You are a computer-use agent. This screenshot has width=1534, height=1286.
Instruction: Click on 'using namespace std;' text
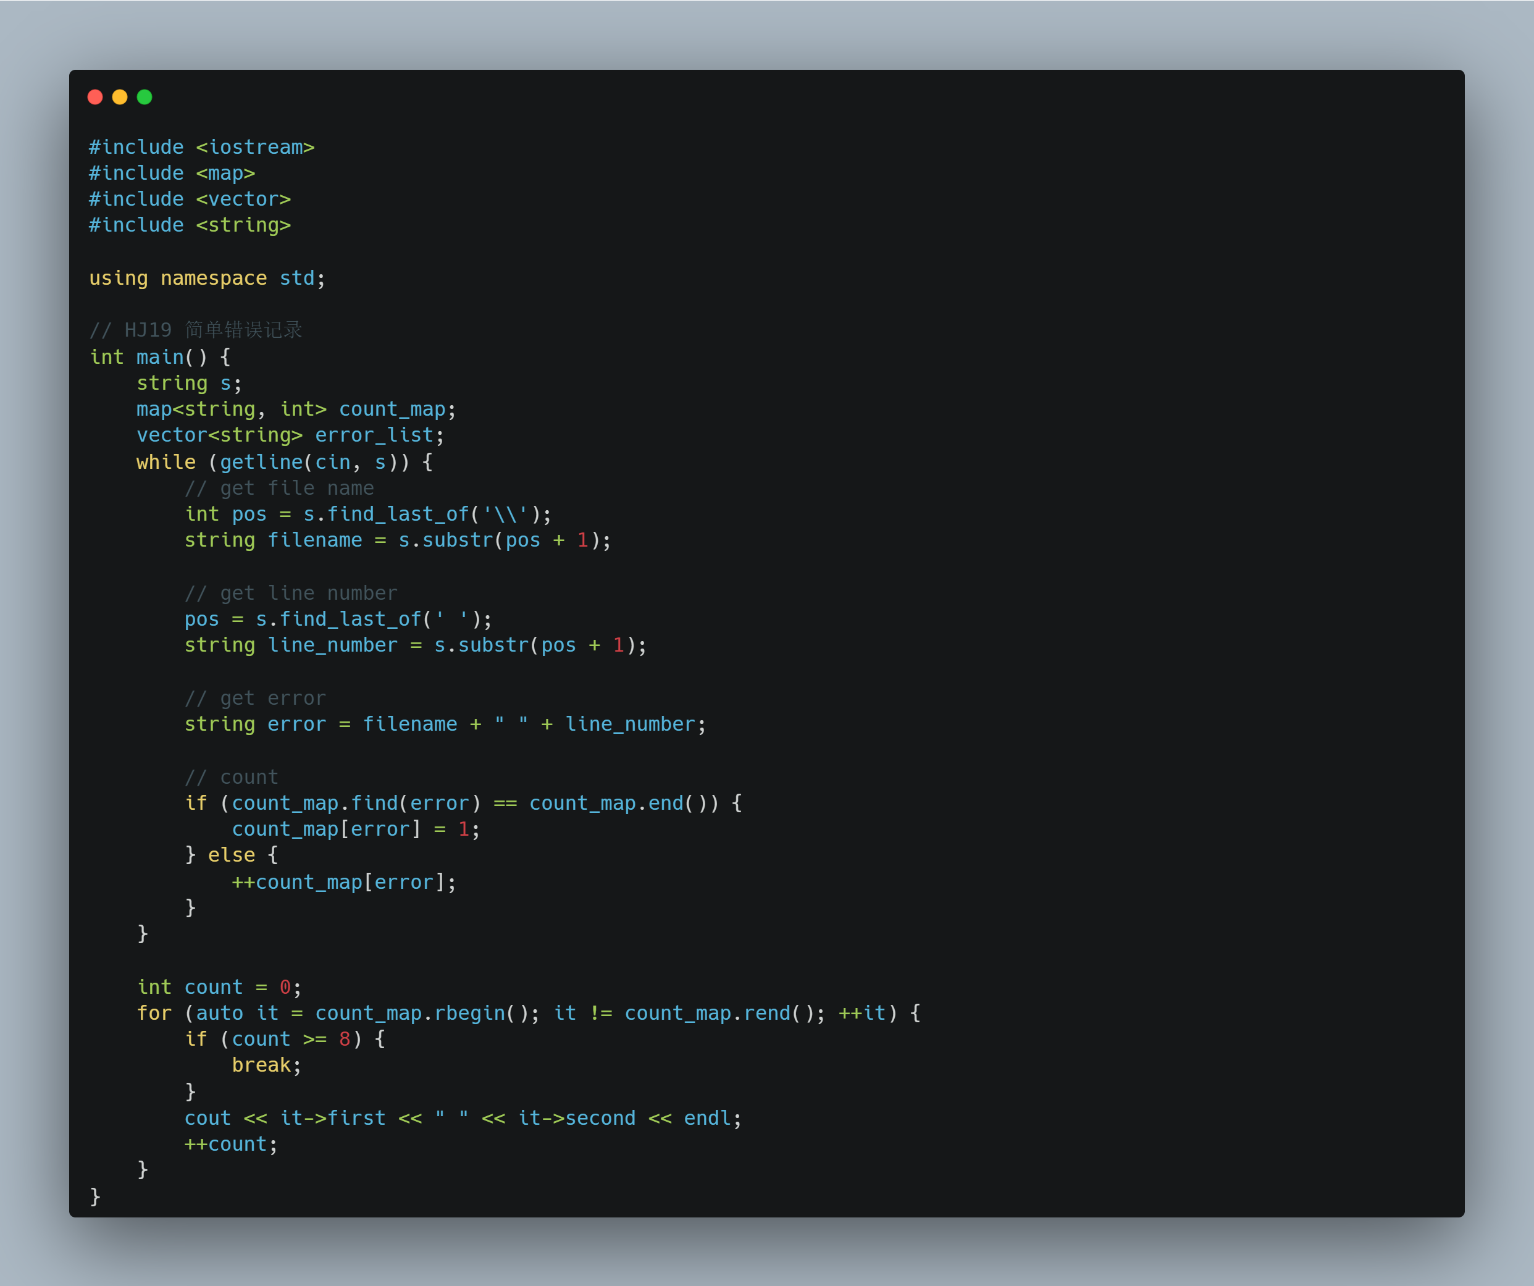pyautogui.click(x=207, y=279)
